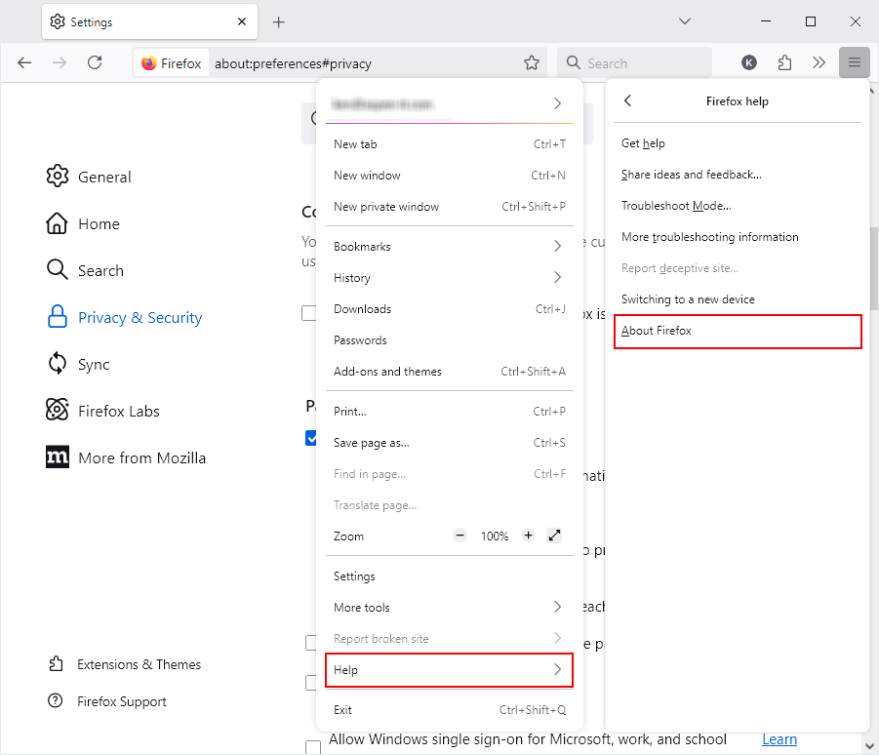Open Search settings category
Viewport: 879px width, 755px height.
[85, 270]
